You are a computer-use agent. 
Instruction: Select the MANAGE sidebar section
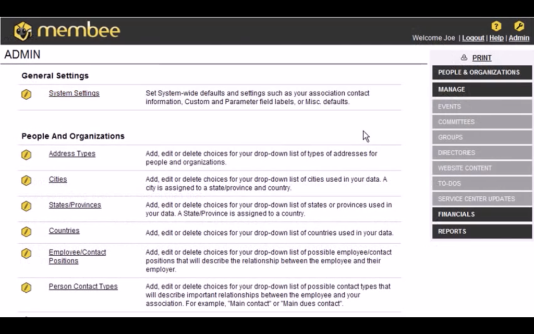pos(481,89)
